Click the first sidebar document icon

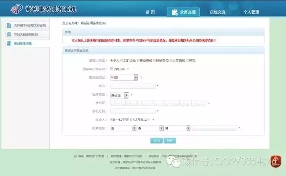point(9,25)
